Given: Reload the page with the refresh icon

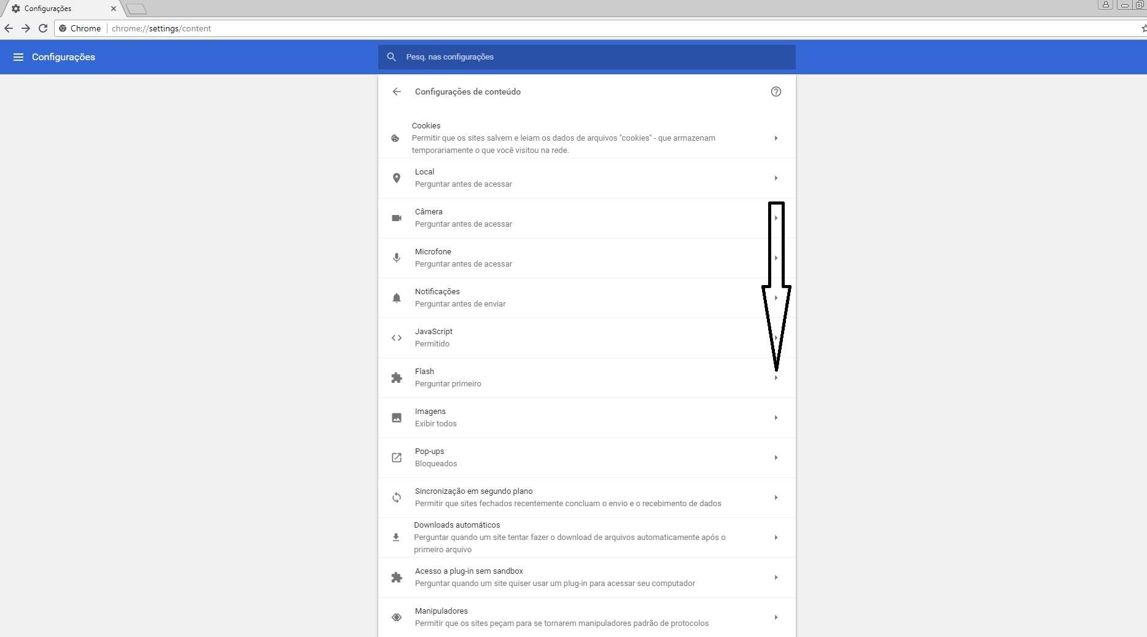Looking at the screenshot, I should [x=43, y=28].
